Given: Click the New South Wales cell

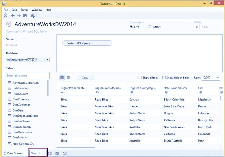Looking at the screenshot, I should click(174, 127).
